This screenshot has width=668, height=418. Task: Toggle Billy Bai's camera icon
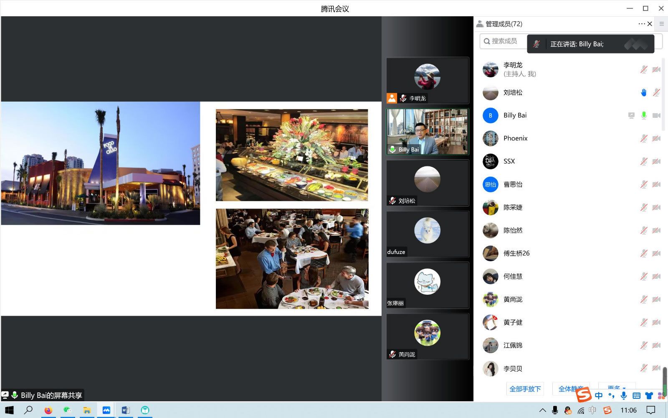(x=656, y=115)
